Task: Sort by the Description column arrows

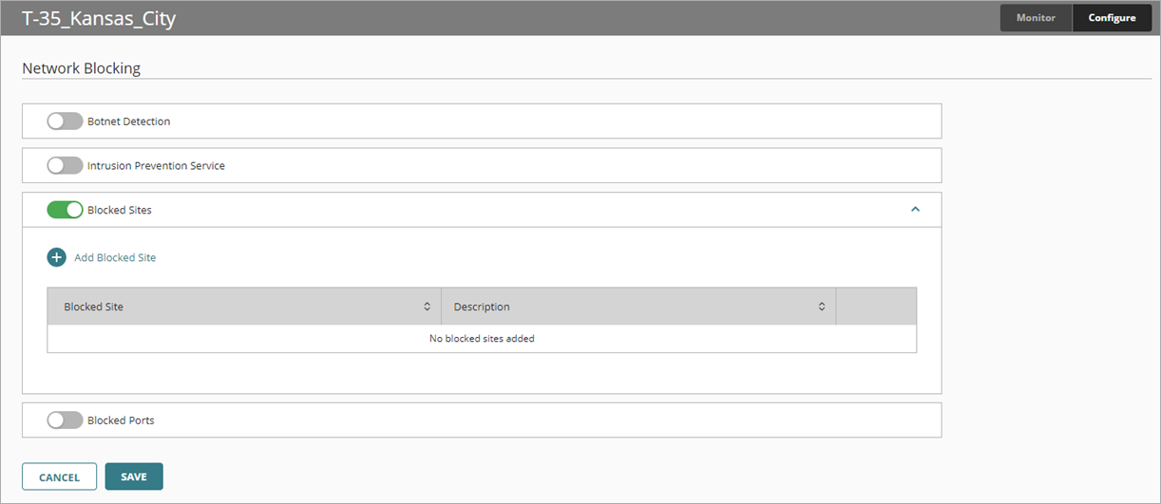Action: pos(822,307)
